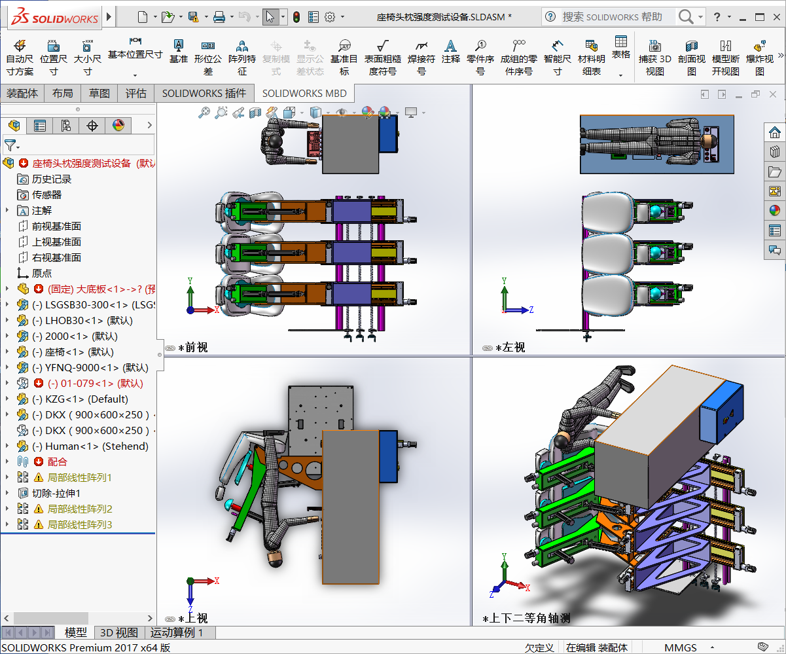786x654 pixels.
Task: Switch to the FeatureManager design tree tab
Action: click(14, 126)
